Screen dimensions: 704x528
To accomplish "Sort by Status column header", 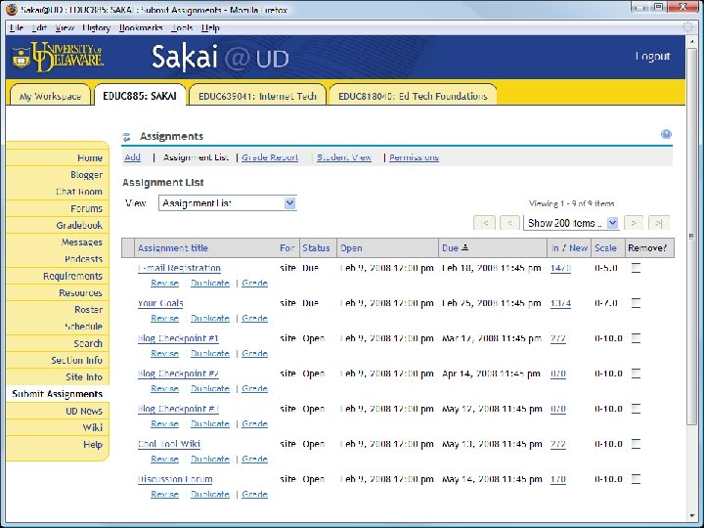I will 316,247.
